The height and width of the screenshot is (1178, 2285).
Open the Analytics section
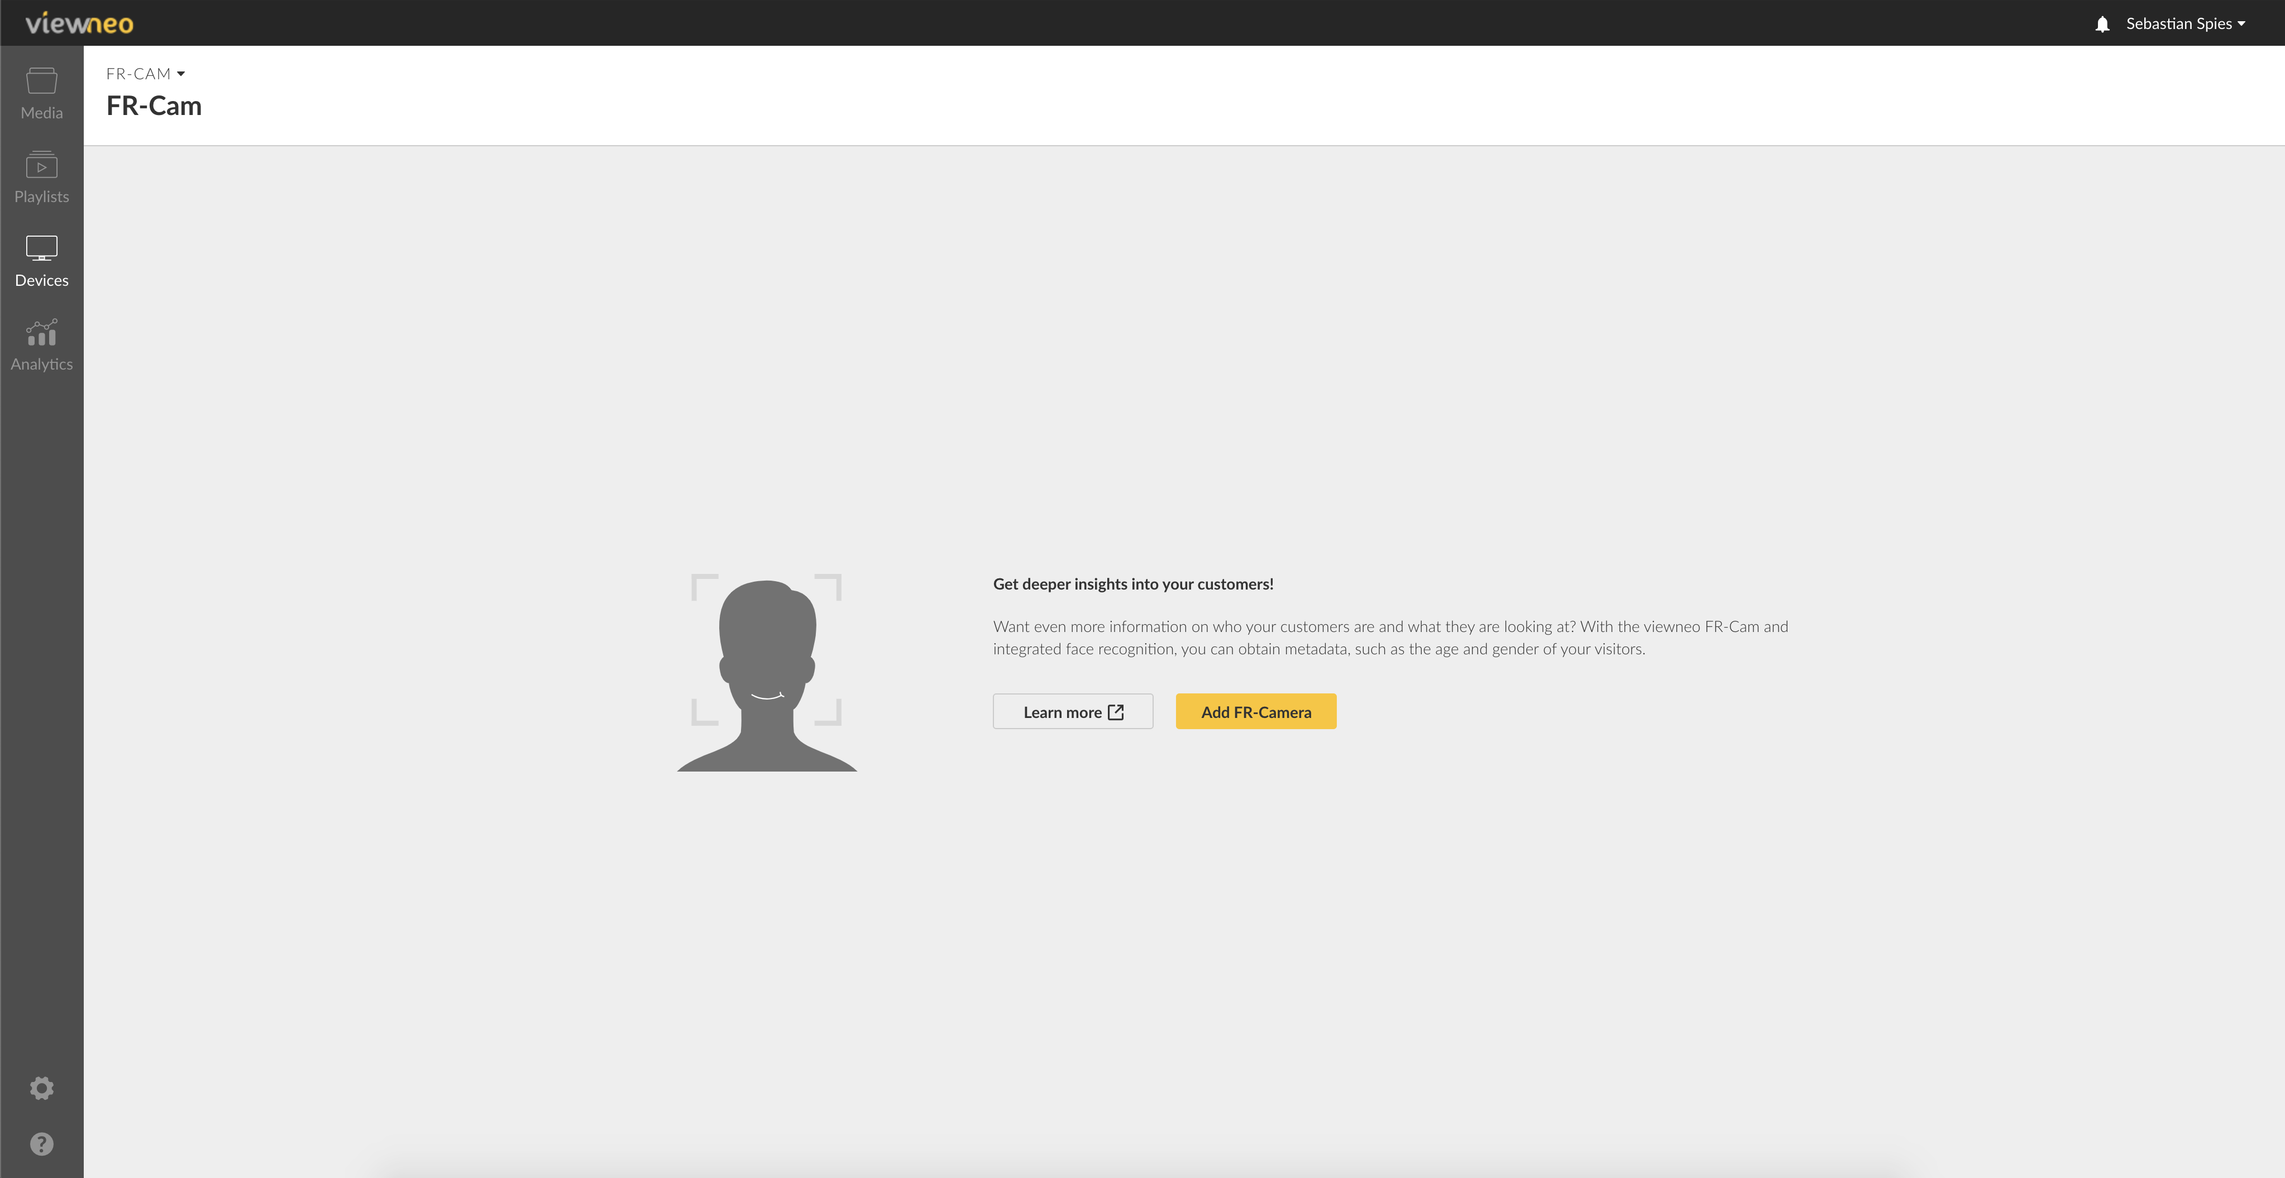[x=42, y=345]
